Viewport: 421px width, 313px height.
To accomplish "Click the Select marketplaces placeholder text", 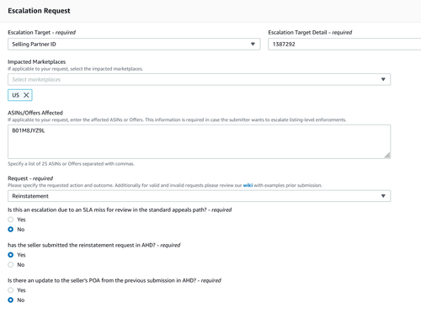I will 36,79.
